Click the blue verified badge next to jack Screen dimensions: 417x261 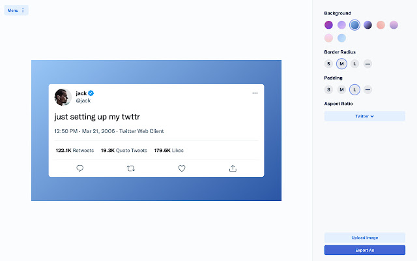pyautogui.click(x=92, y=93)
